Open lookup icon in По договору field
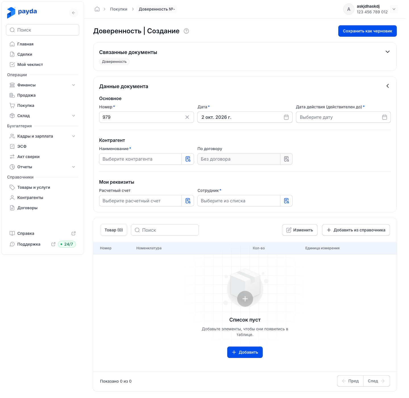The height and width of the screenshot is (398, 409). click(x=286, y=159)
